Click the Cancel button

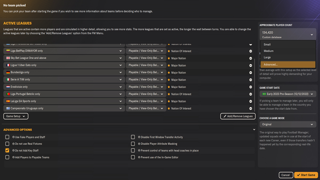click(x=286, y=175)
